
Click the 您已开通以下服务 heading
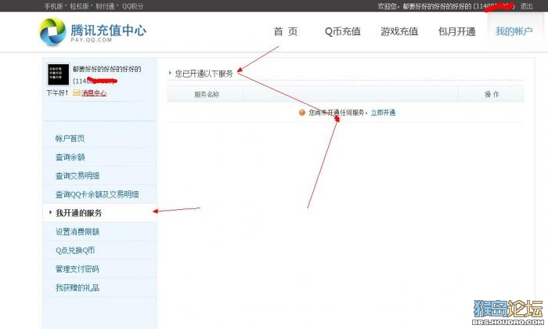(204, 74)
